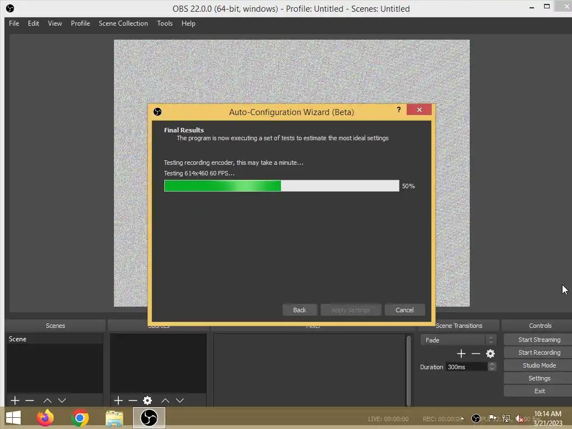Click the Duration 300ms field
This screenshot has height=429, width=572.
[x=466, y=367]
